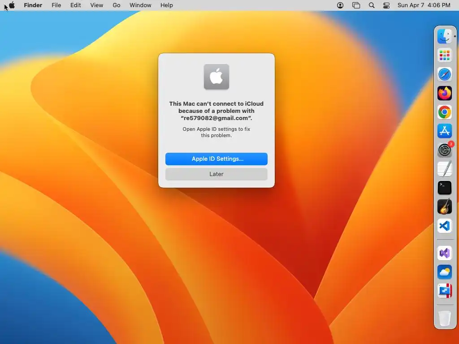Image resolution: width=459 pixels, height=344 pixels.
Task: Open the Help menu
Action: click(x=167, y=5)
